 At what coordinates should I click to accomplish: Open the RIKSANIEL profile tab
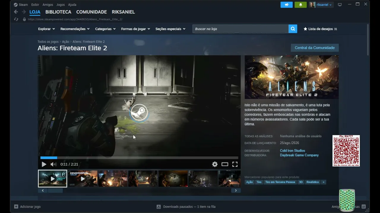click(x=123, y=12)
